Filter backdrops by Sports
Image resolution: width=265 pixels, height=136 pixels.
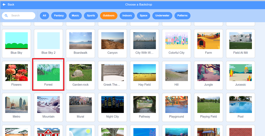pos(91,15)
